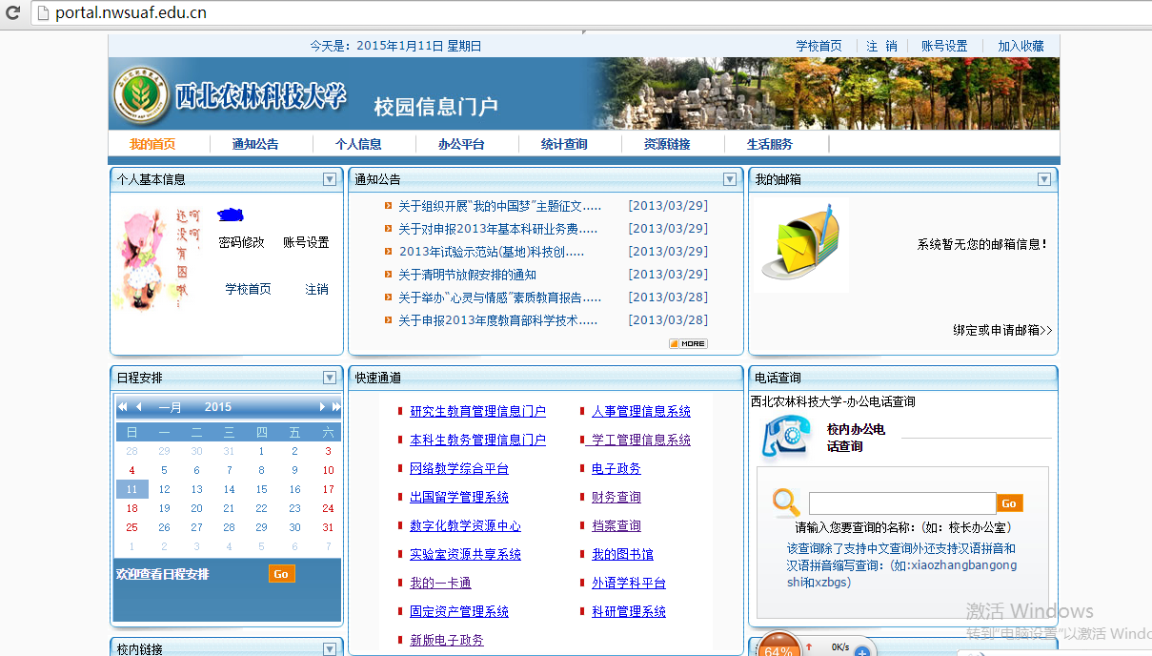The image size is (1152, 656).
Task: Click 加入收藏 in the top bar
Action: tap(1021, 46)
